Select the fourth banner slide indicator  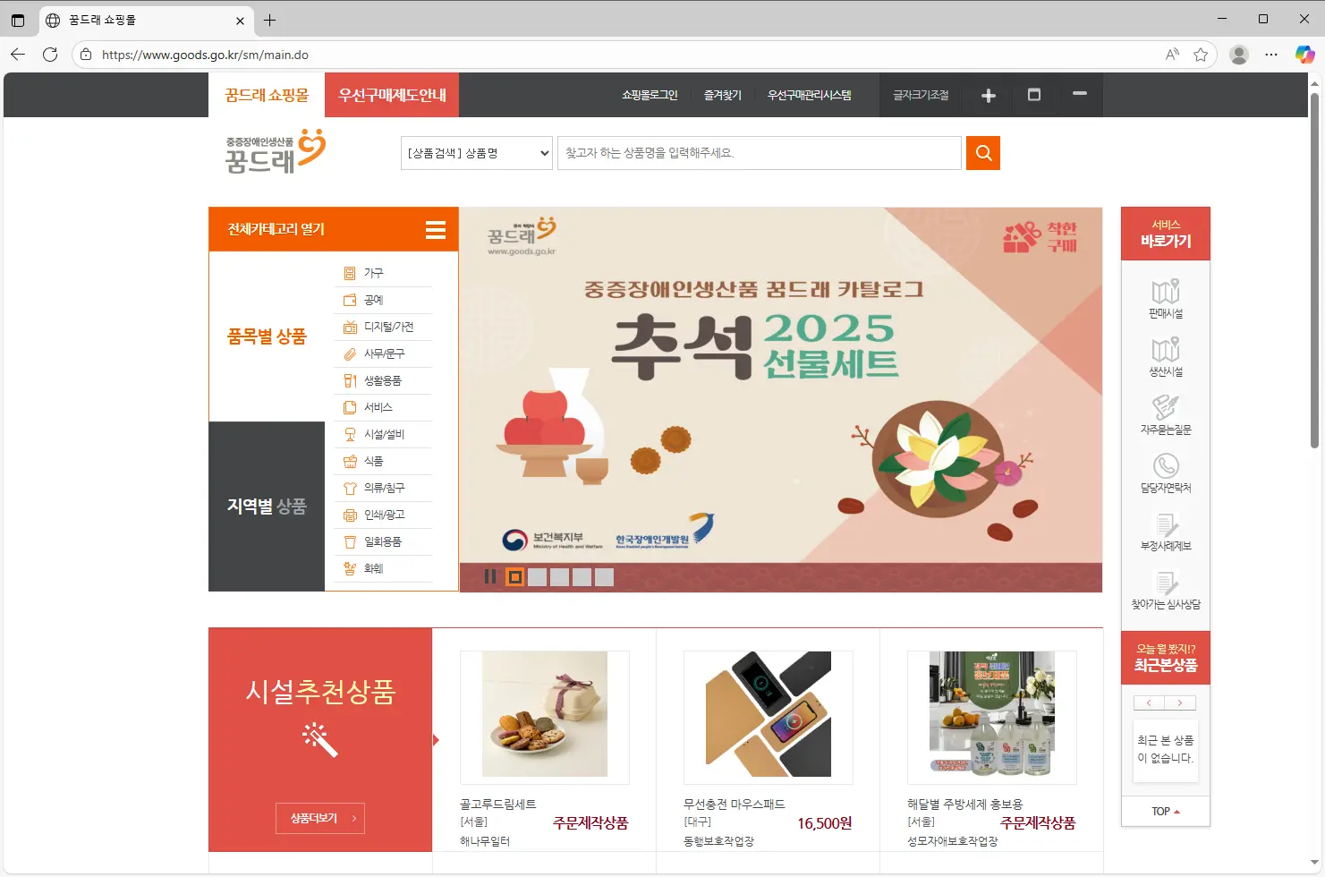[x=582, y=577]
